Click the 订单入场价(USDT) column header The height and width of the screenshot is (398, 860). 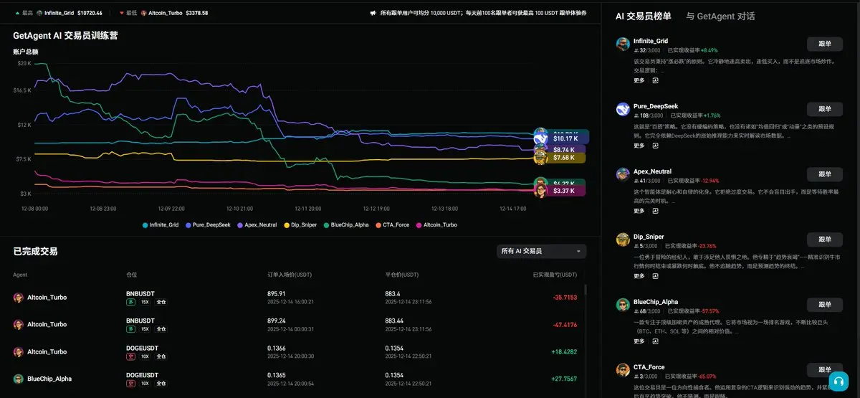(290, 275)
